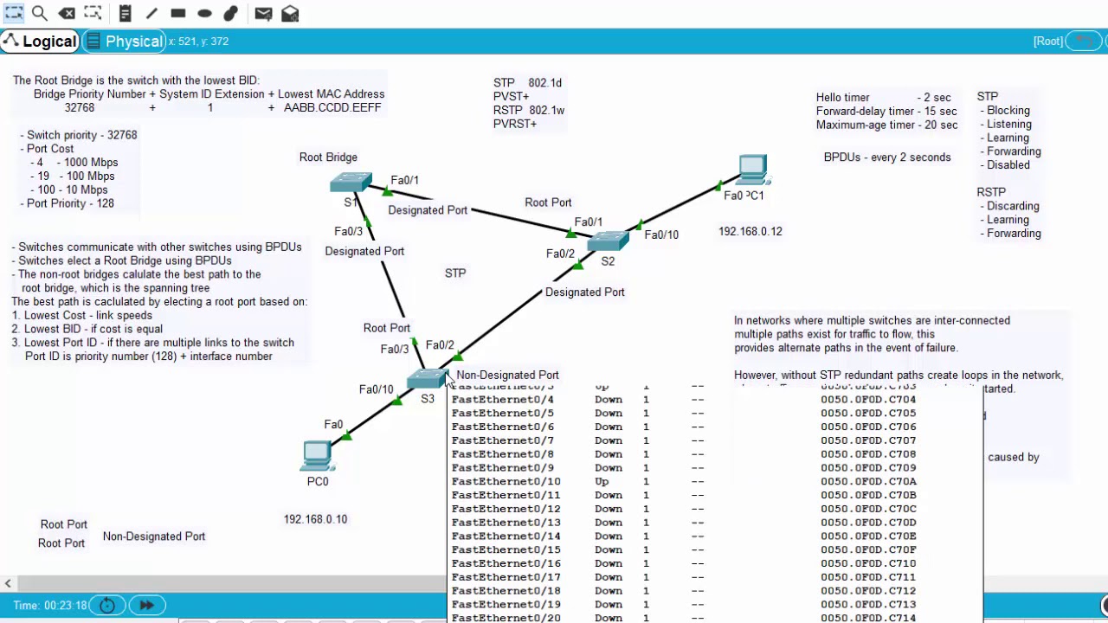
Task: Choose the Inspect magnifier tool
Action: pos(40,13)
